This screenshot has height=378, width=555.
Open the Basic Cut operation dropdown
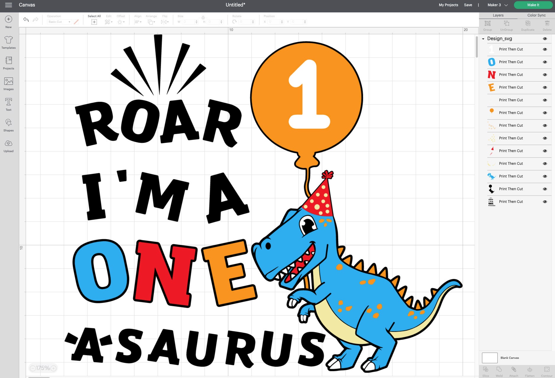coord(59,22)
